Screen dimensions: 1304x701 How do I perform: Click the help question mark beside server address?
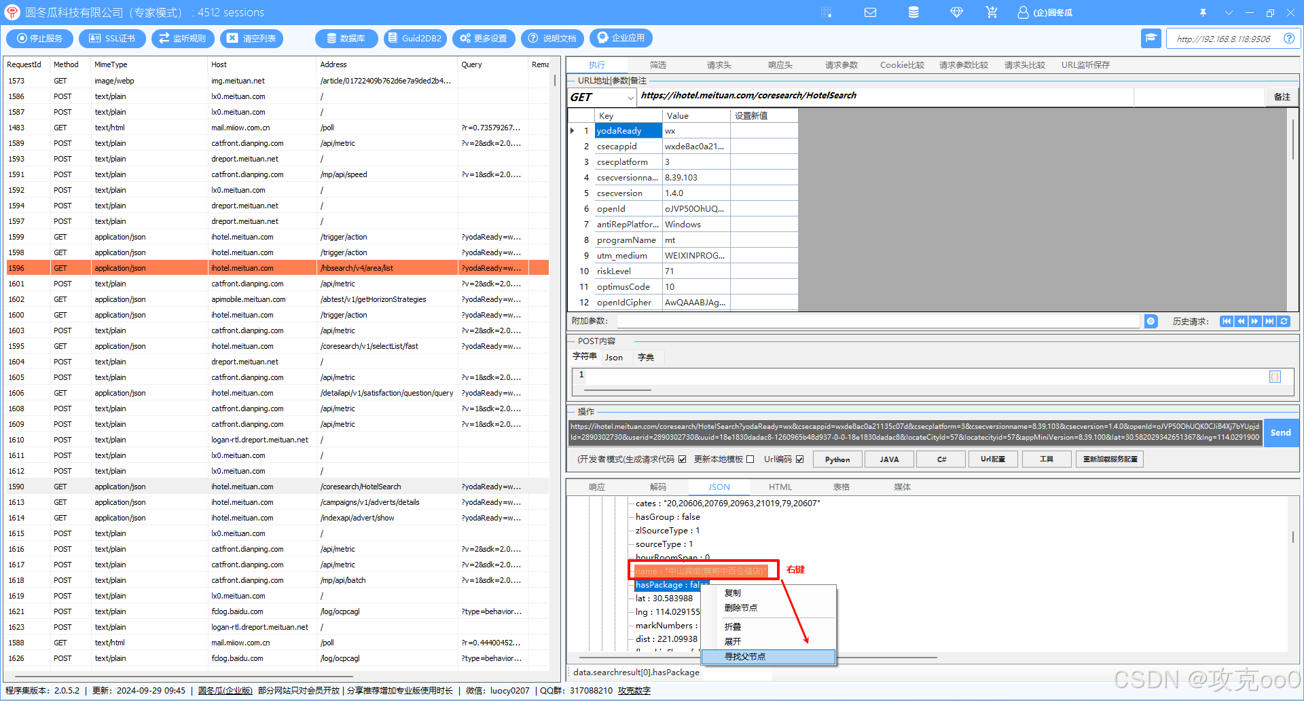pyautogui.click(x=1288, y=39)
